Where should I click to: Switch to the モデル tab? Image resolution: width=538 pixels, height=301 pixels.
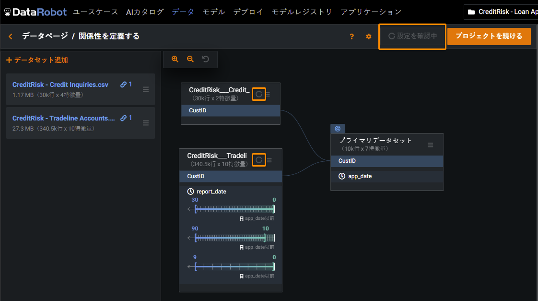(213, 12)
